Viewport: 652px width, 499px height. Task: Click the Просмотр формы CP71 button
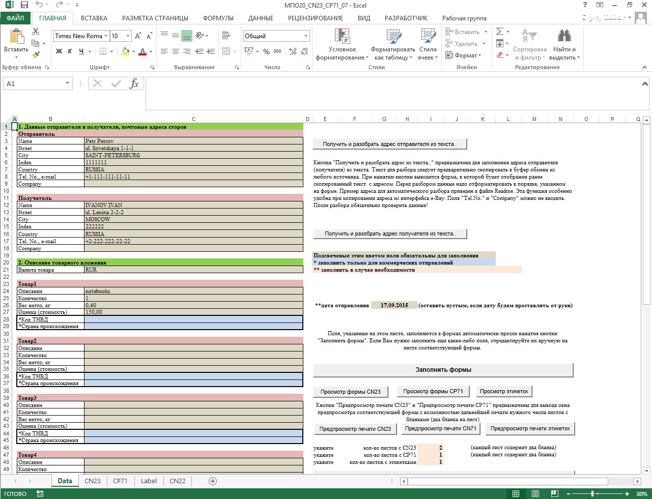[x=433, y=392]
